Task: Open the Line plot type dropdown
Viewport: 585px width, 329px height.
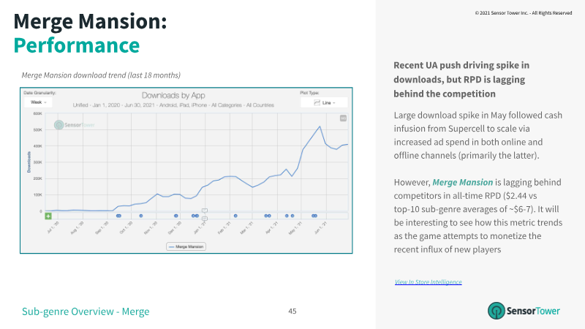Action: coord(324,102)
